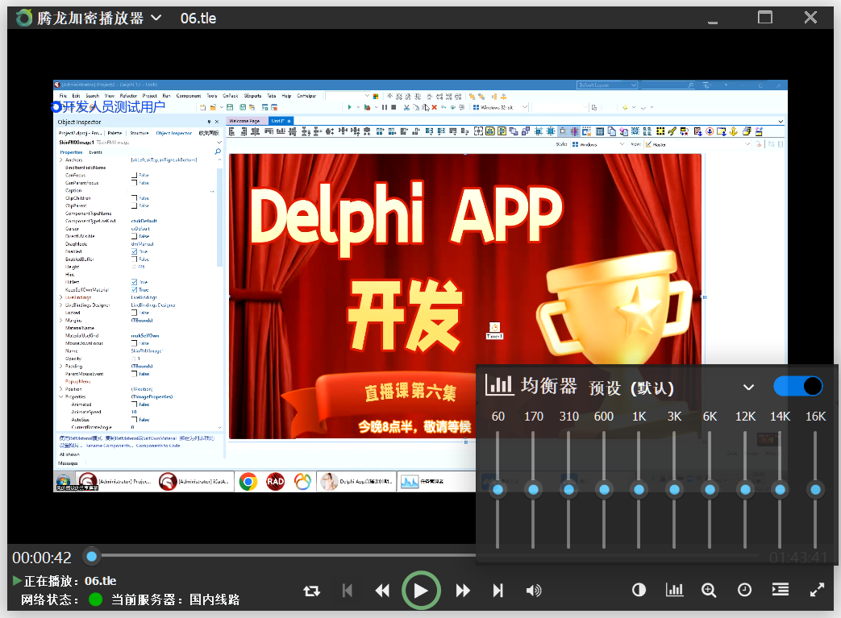Click the playback progress slider handle

[x=92, y=556]
